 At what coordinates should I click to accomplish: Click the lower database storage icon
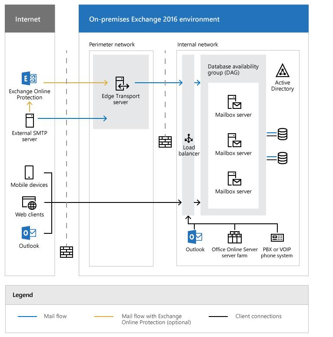(x=283, y=158)
